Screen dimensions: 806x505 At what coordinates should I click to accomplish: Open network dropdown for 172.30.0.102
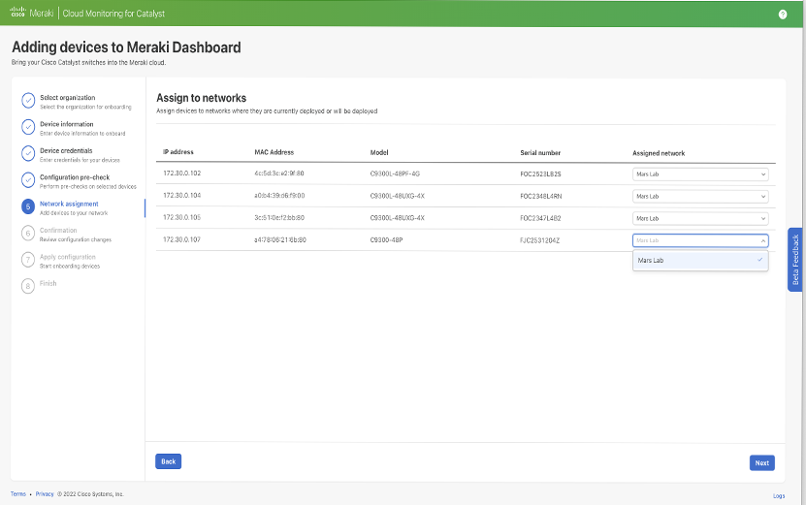[x=700, y=174]
